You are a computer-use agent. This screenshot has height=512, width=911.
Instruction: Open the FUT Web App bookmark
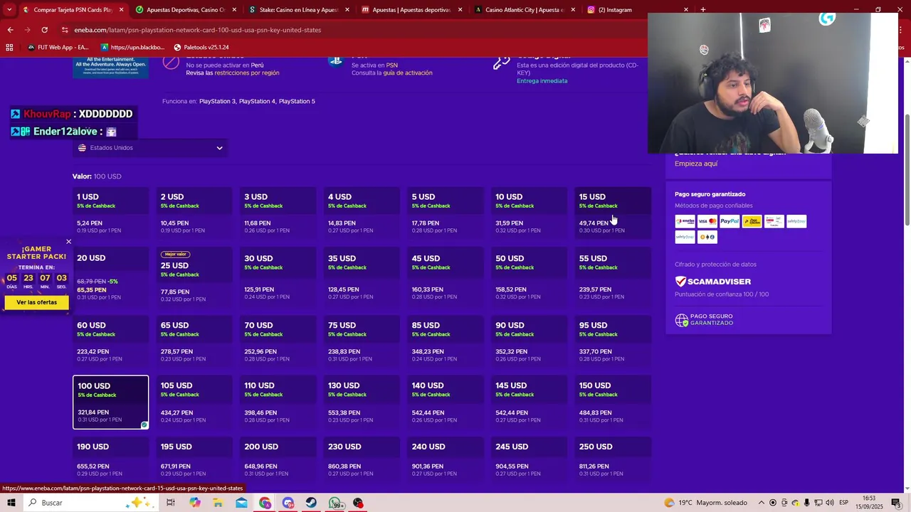point(59,48)
